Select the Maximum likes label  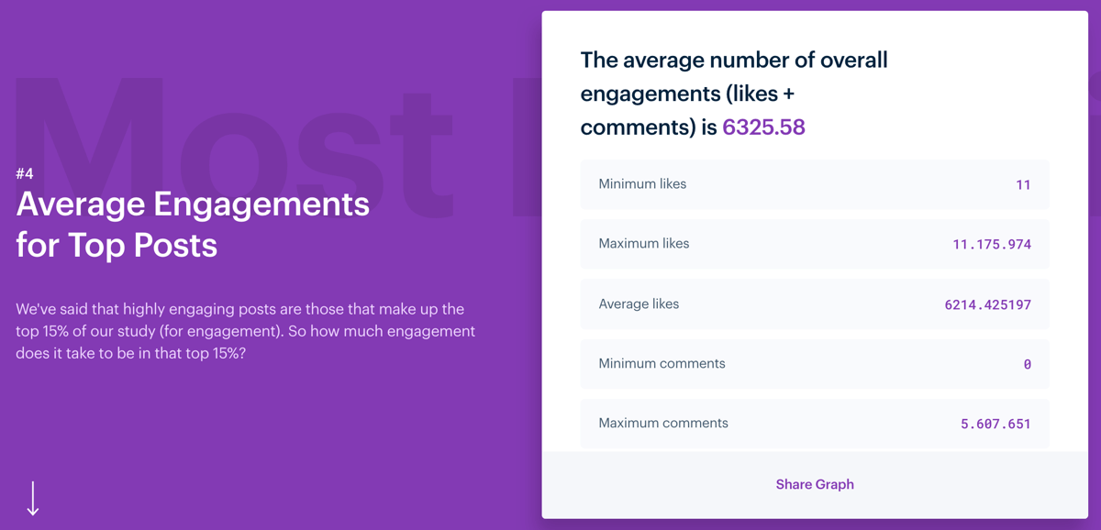(x=643, y=244)
